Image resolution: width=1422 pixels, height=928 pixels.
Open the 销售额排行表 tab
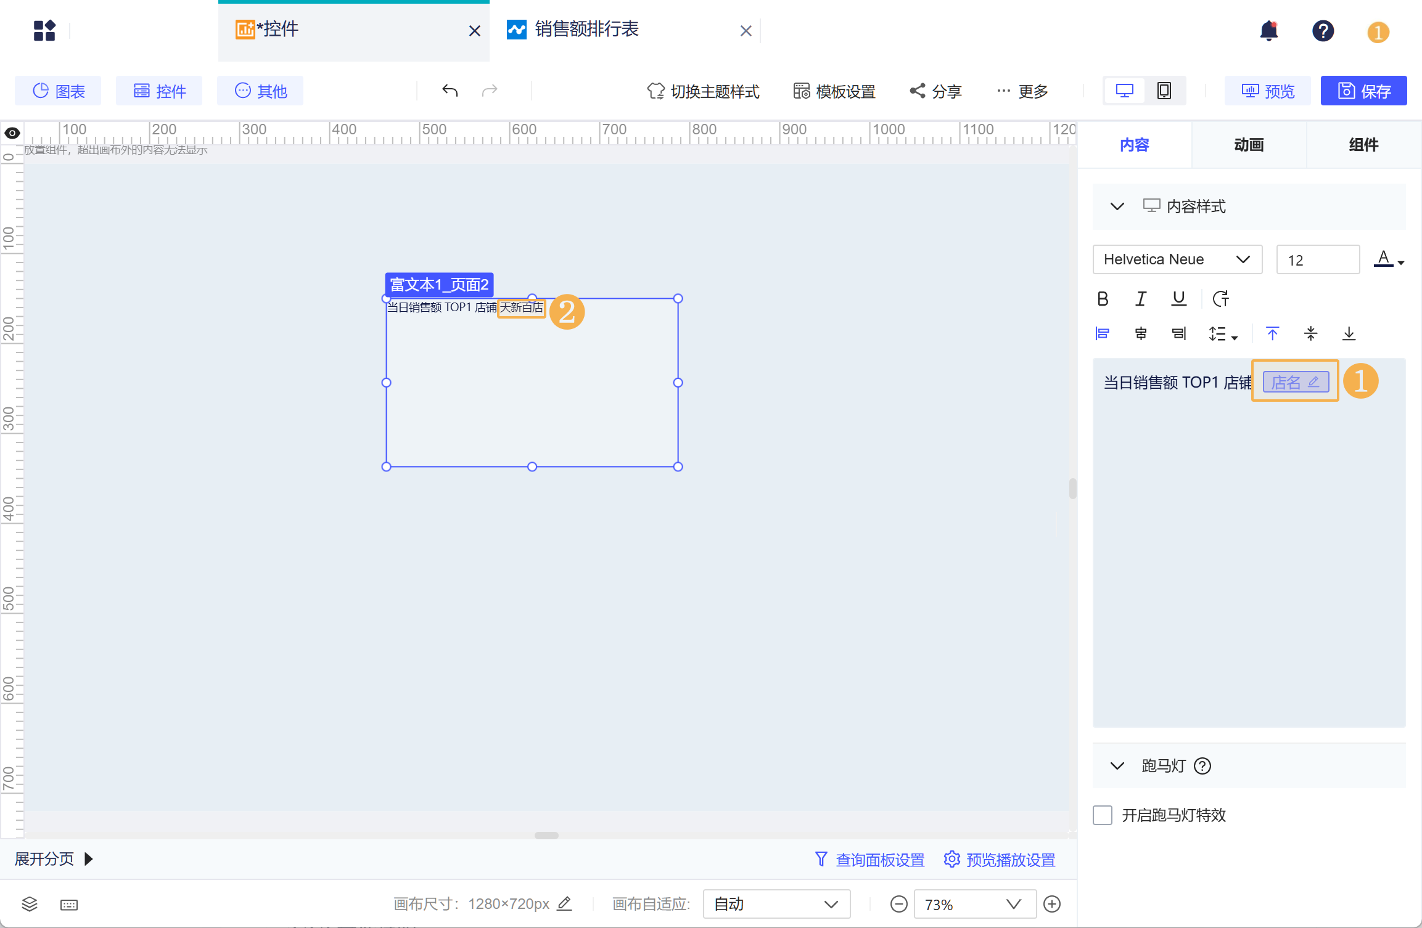[586, 30]
